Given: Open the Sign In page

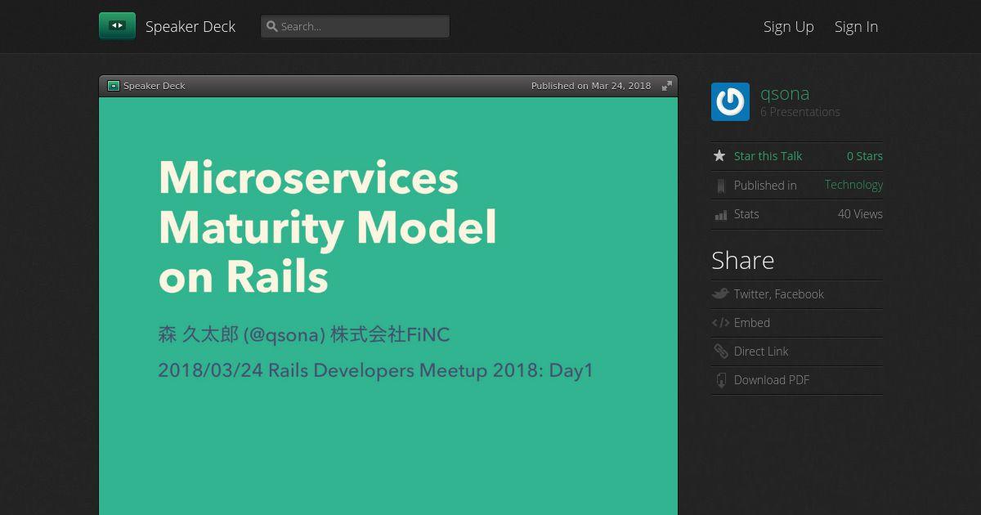Looking at the screenshot, I should [856, 26].
